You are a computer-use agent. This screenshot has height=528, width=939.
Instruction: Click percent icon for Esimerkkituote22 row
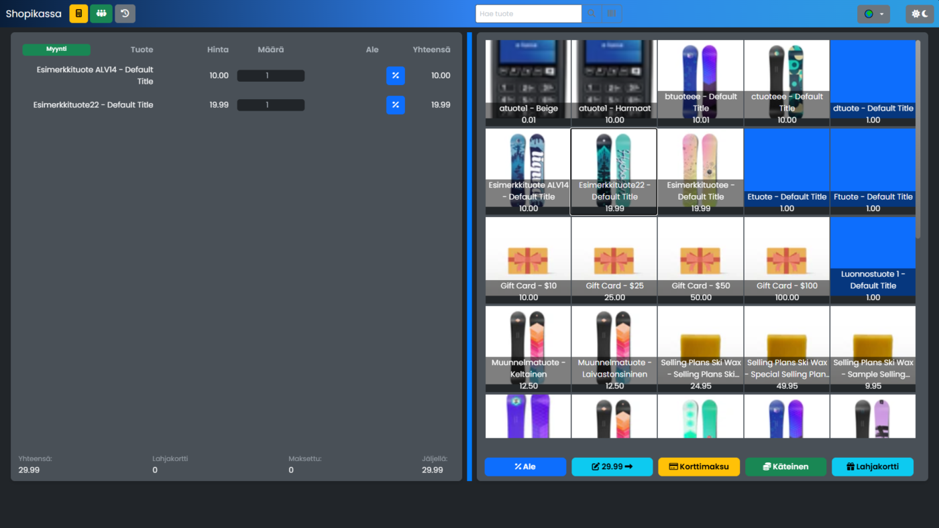tap(395, 105)
